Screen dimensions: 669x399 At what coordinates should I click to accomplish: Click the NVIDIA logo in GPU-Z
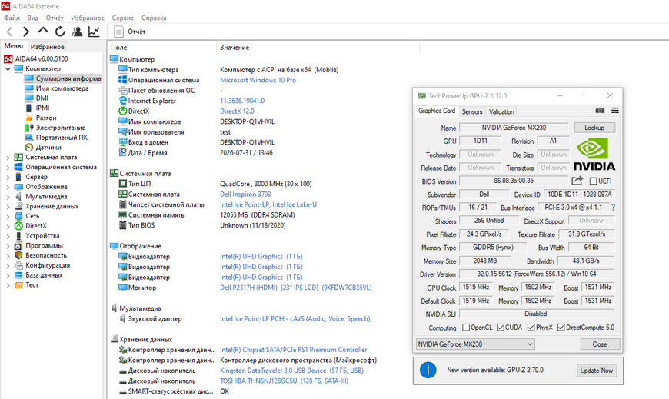(594, 155)
